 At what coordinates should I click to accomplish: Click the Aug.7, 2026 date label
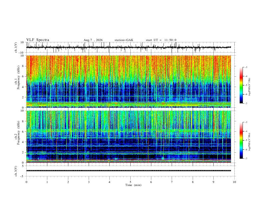[x=93, y=40]
